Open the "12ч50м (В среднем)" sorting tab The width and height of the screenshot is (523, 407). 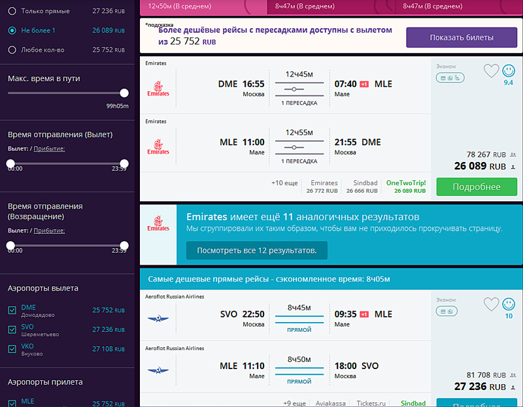point(203,7)
